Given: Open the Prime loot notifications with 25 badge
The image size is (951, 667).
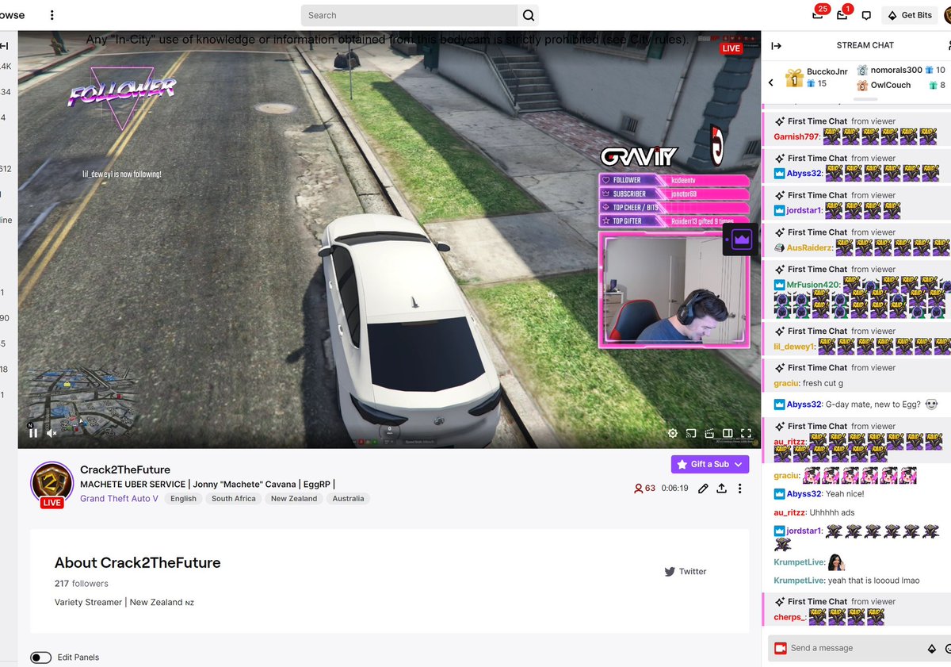Looking at the screenshot, I should tap(818, 14).
